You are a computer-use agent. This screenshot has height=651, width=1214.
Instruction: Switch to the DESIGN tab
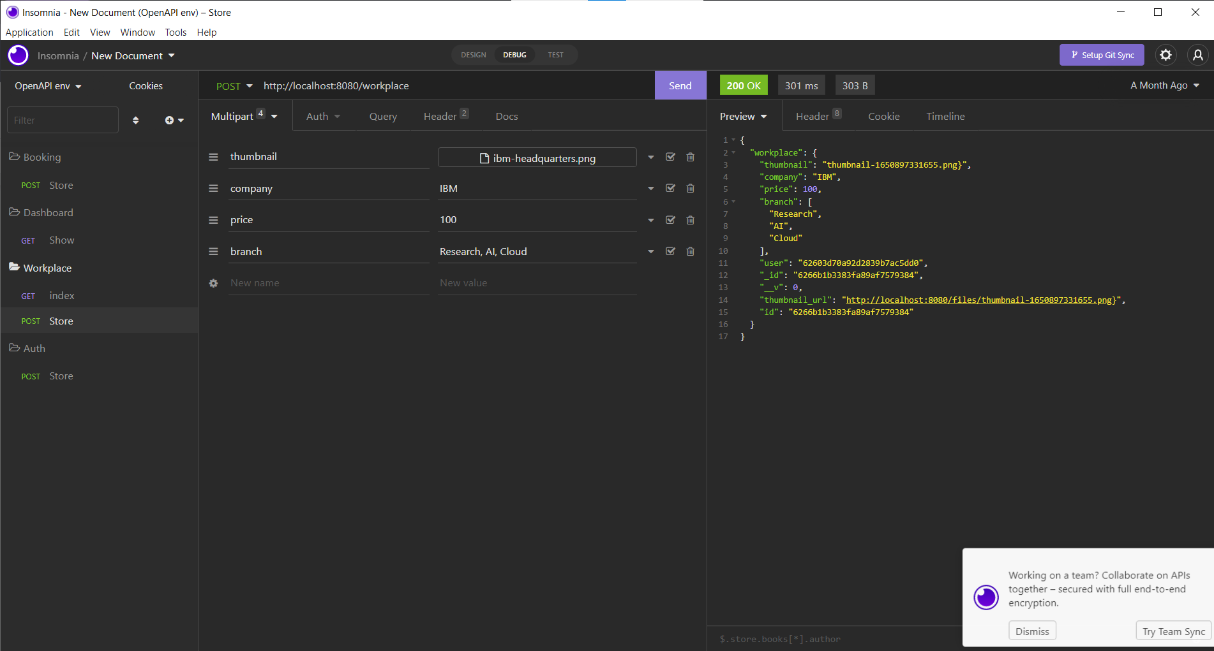474,55
